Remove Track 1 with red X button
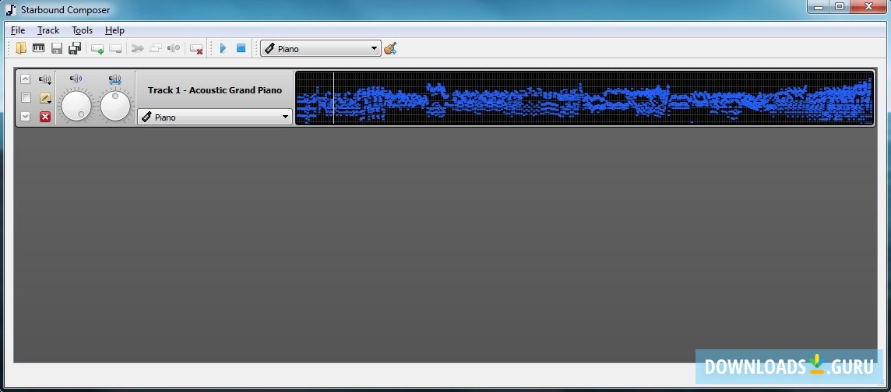891x392 pixels. point(45,117)
